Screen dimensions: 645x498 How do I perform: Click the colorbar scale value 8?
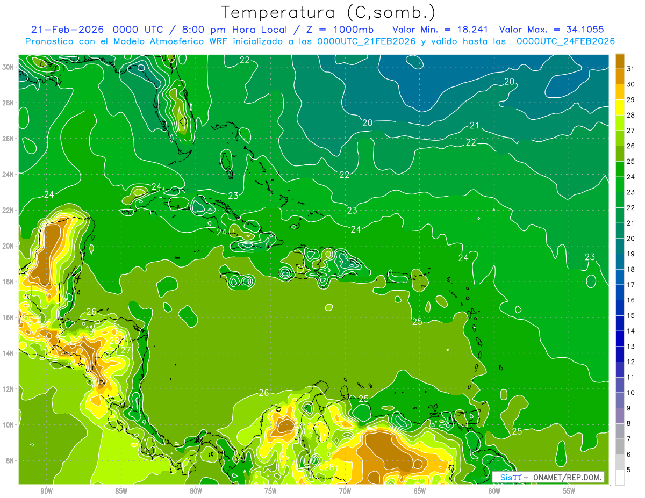coord(629,424)
